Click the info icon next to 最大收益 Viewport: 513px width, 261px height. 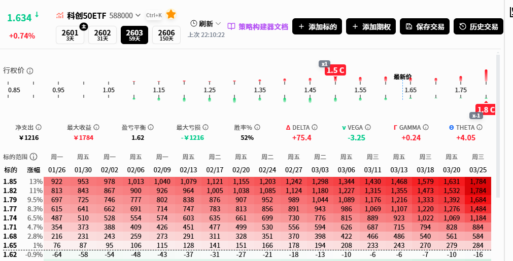[x=96, y=128]
